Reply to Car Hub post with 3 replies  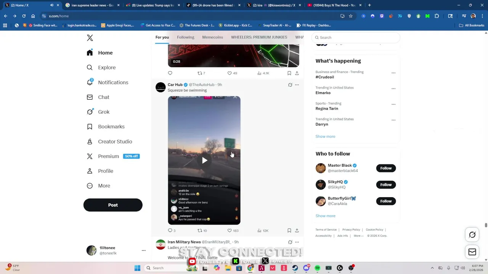(x=172, y=231)
